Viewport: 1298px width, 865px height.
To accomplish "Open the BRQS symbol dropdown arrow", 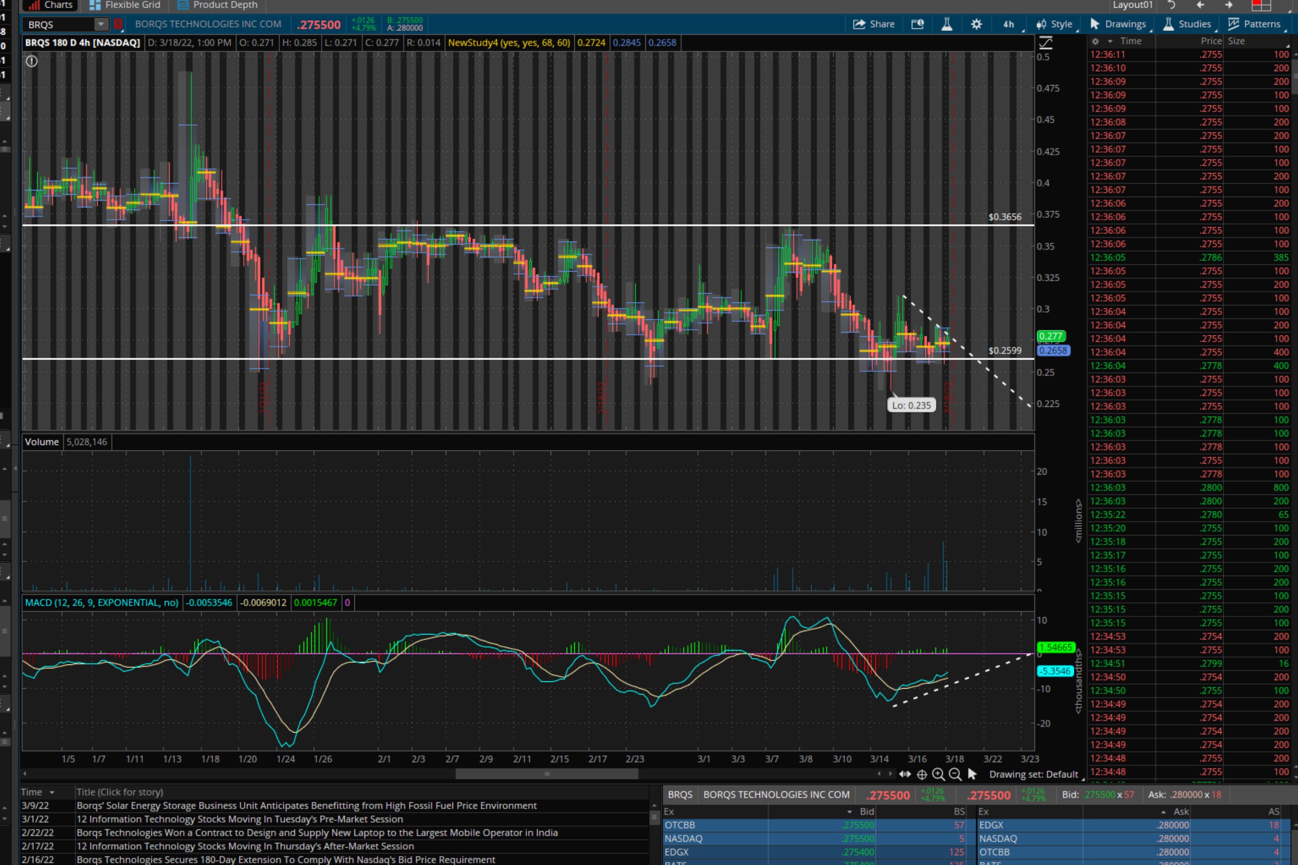I will point(101,24).
